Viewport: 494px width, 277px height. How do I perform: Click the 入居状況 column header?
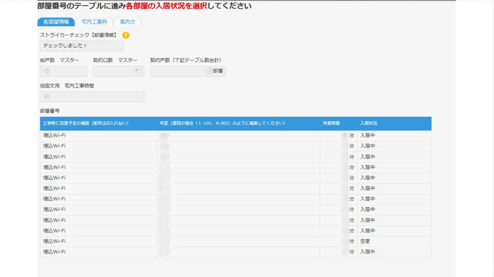(x=369, y=123)
